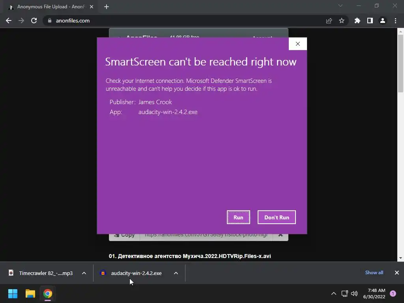Click the scrollbar up arrow
Image resolution: width=404 pixels, height=303 pixels.
(400, 32)
